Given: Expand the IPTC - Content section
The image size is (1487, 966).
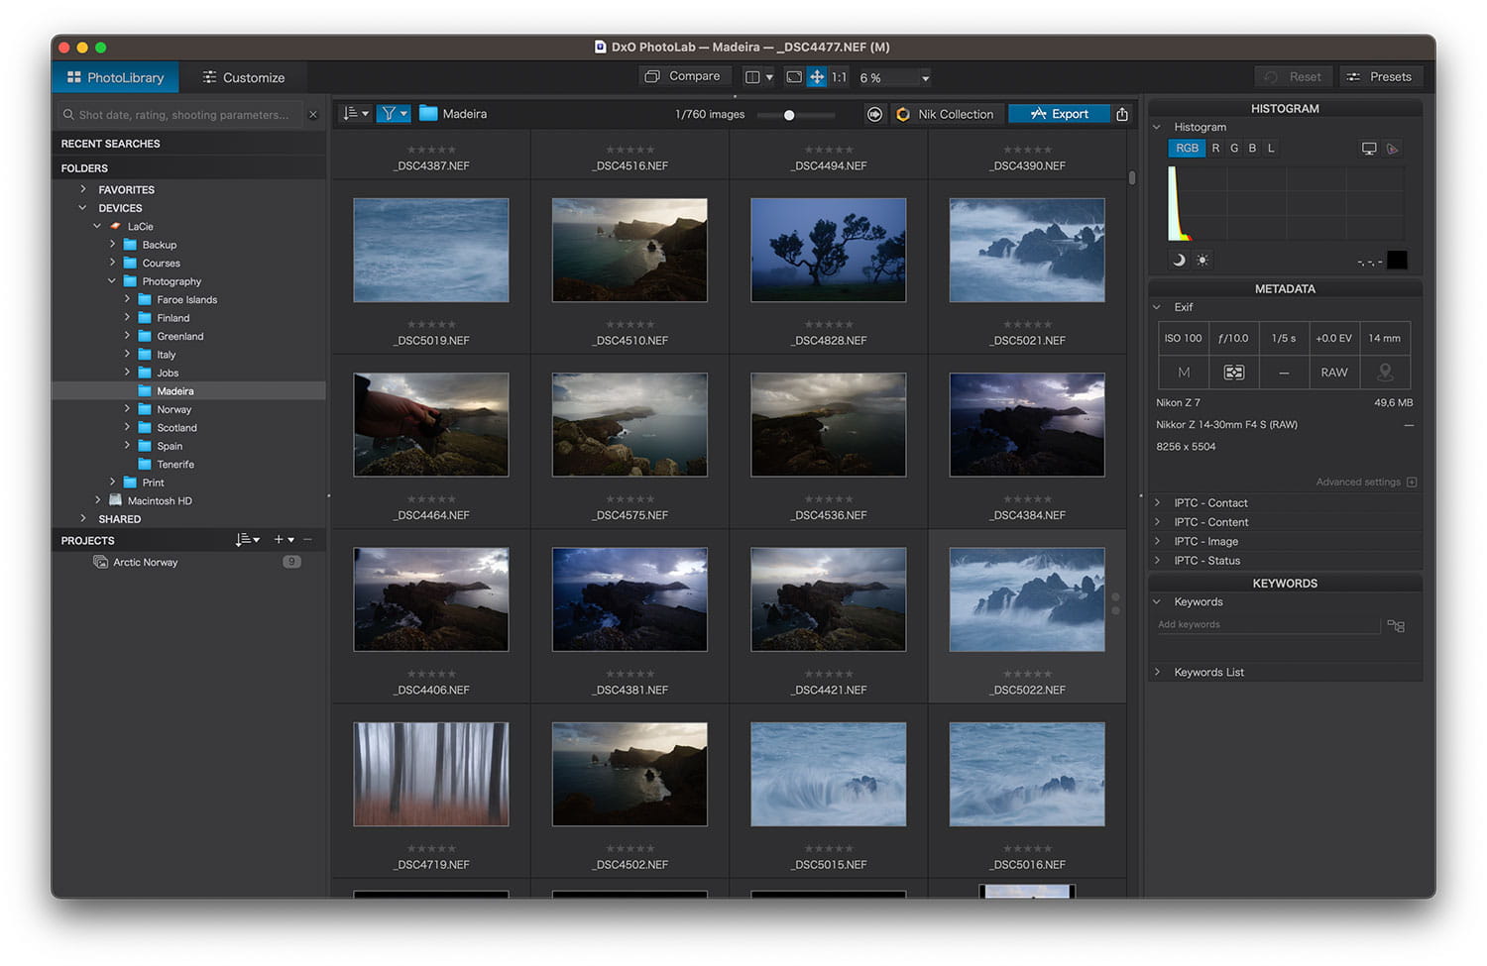Looking at the screenshot, I should (1157, 522).
